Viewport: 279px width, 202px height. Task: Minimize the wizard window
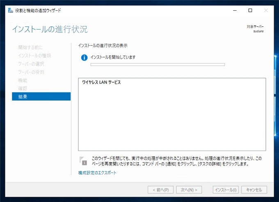click(x=235, y=11)
